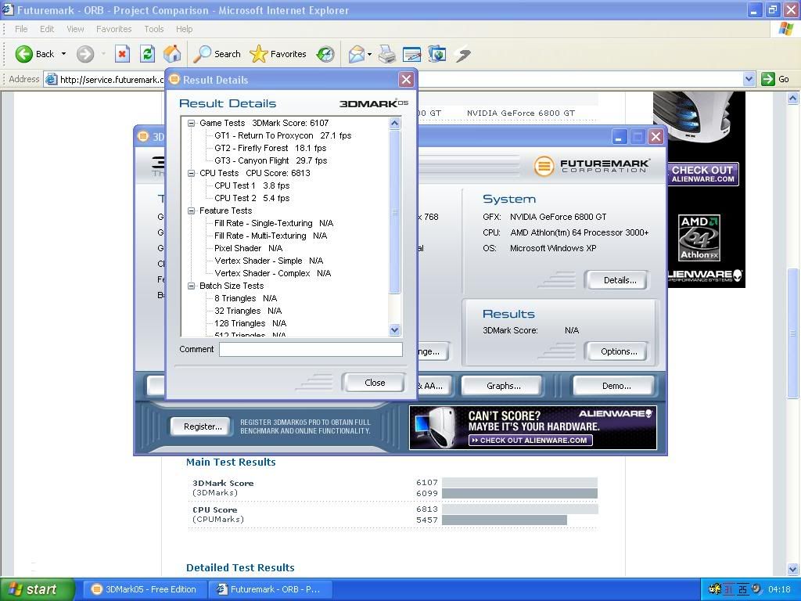Click the Graphs... button
801x601 pixels.
tap(503, 386)
